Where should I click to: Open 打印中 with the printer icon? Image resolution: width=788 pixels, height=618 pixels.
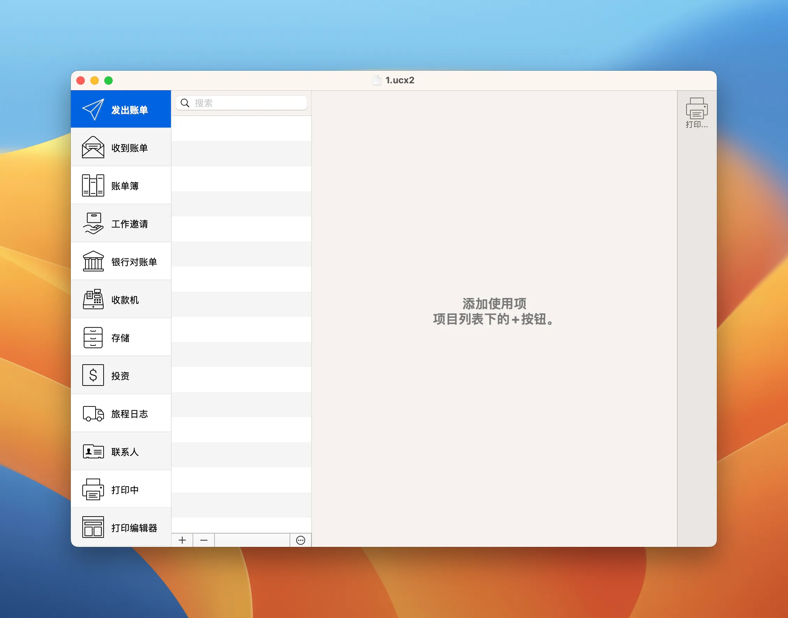point(93,489)
